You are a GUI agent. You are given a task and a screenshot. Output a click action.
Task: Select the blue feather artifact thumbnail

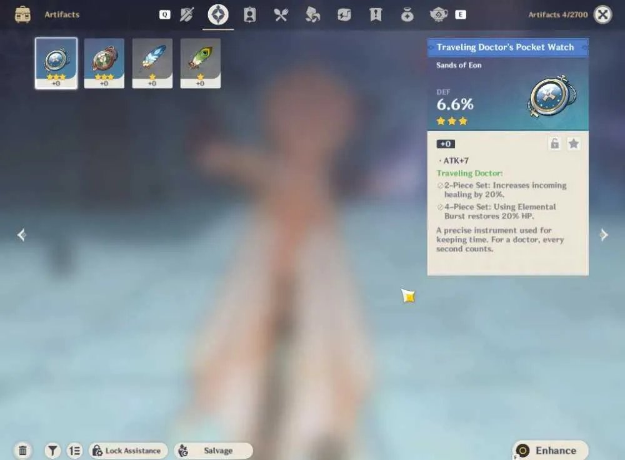point(152,63)
